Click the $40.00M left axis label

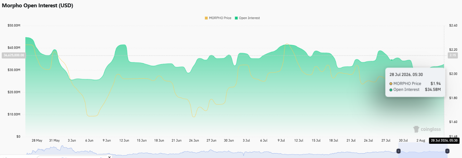pos(14,48)
